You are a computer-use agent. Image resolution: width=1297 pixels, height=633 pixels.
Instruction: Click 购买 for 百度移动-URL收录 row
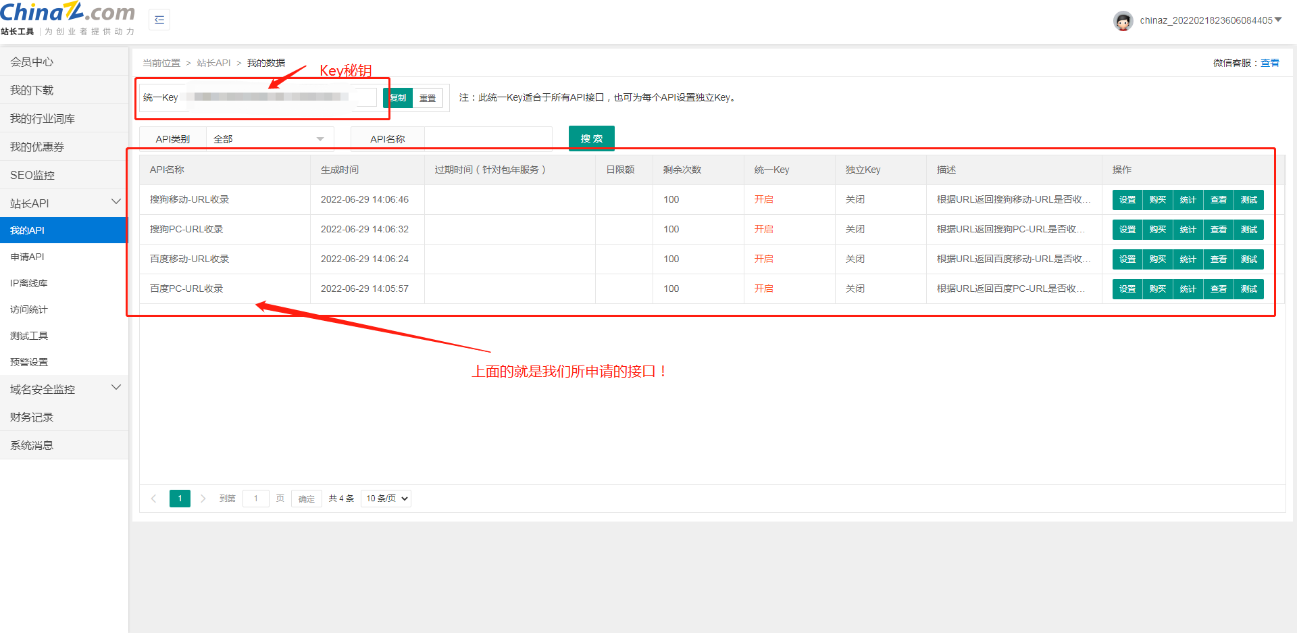1158,259
